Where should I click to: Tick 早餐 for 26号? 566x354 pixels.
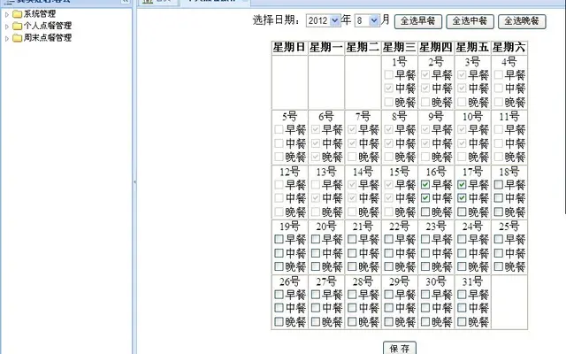(x=279, y=295)
